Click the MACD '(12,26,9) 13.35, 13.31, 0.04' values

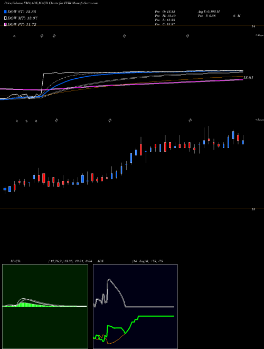70,261
